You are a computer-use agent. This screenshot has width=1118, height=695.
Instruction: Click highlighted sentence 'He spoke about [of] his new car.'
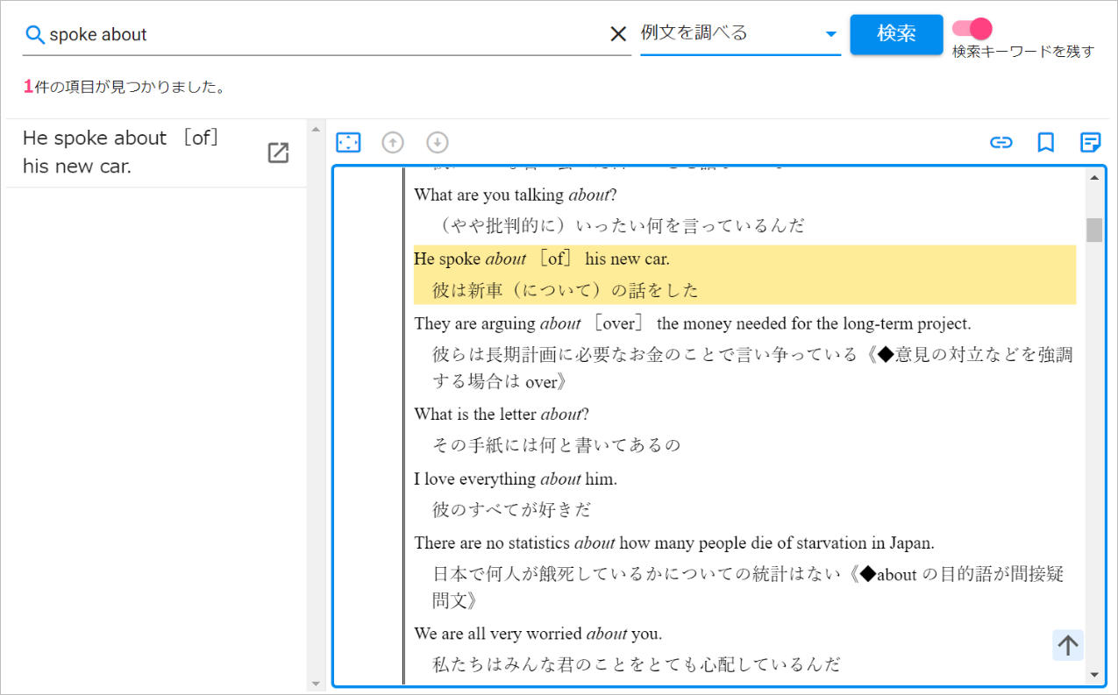click(542, 259)
